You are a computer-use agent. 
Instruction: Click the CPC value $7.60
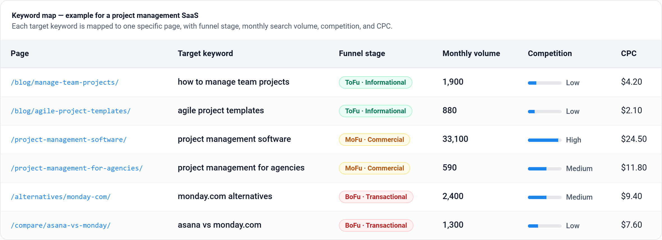(x=631, y=225)
